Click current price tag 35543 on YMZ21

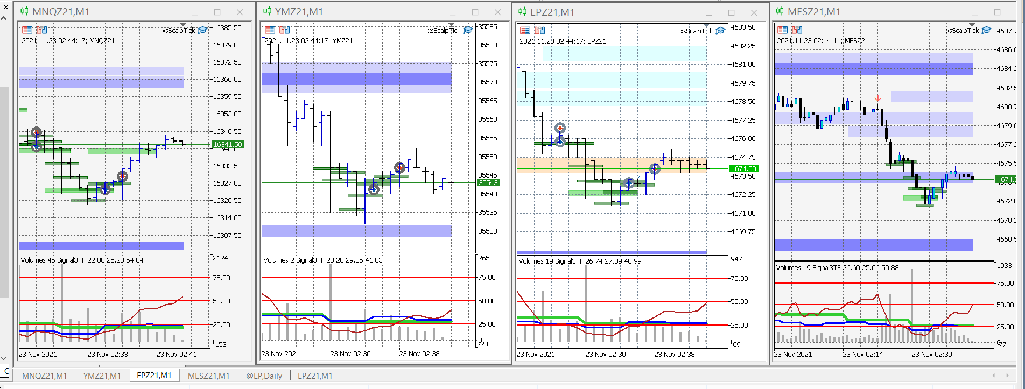coord(488,182)
